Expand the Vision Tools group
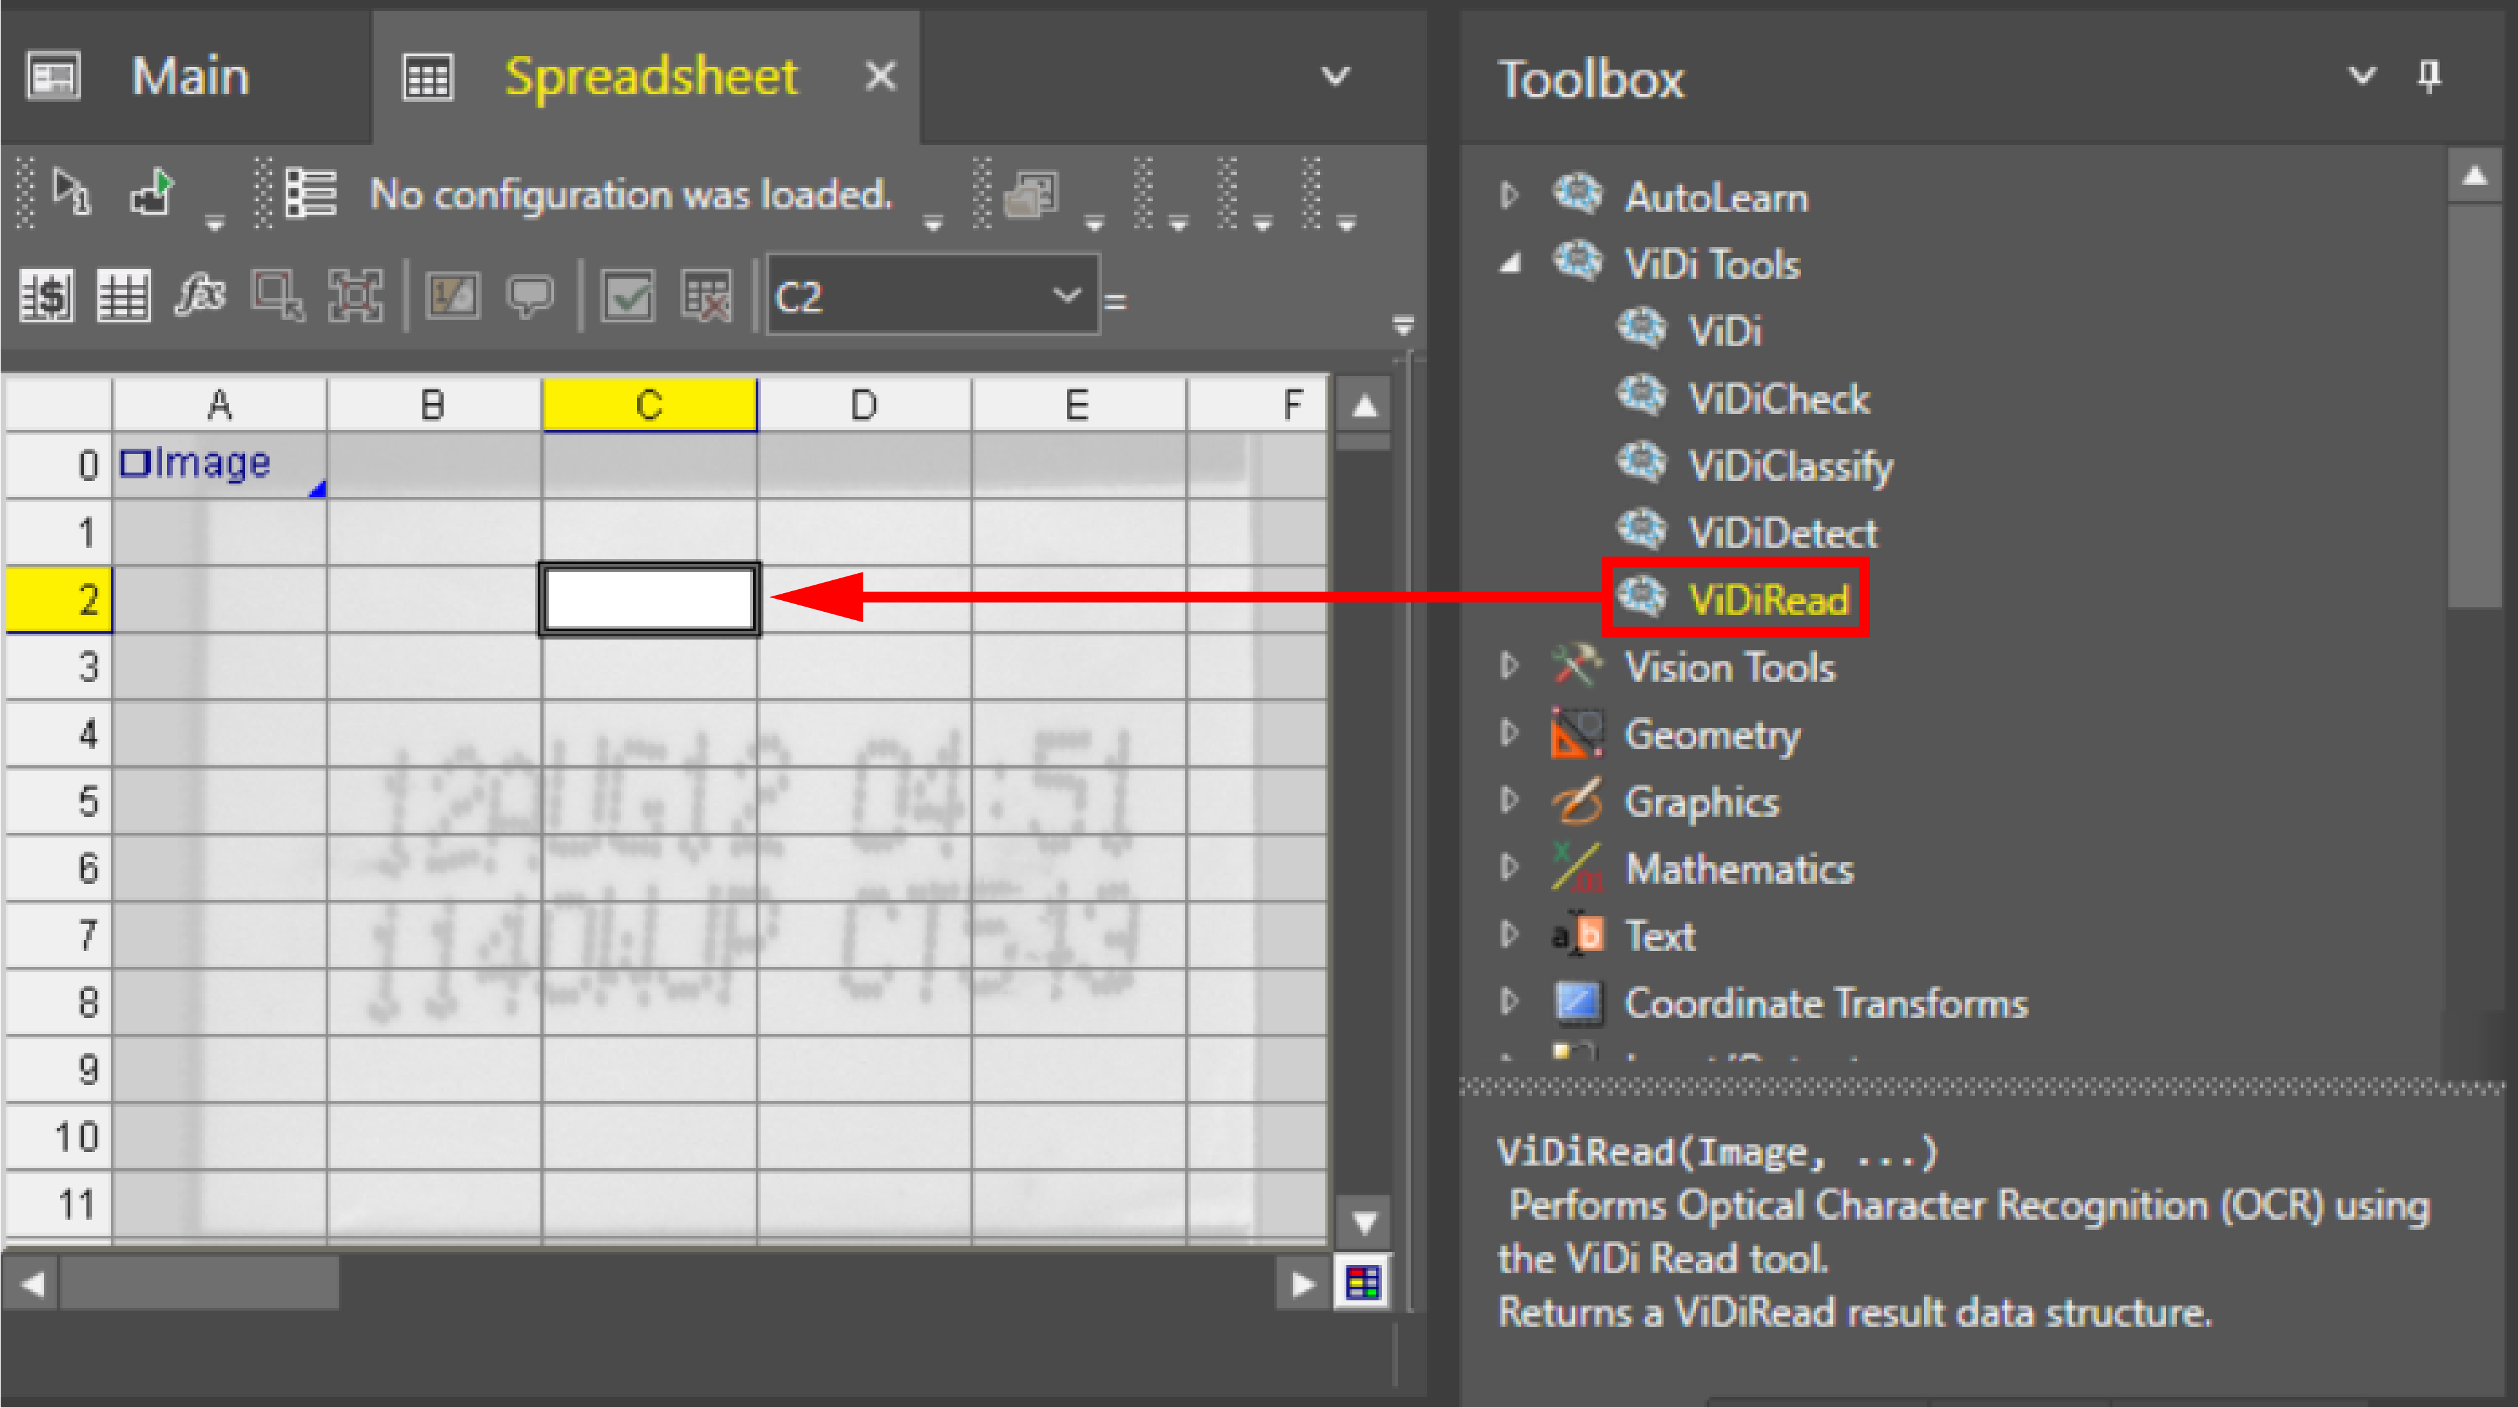This screenshot has width=2518, height=1408. pos(1510,667)
